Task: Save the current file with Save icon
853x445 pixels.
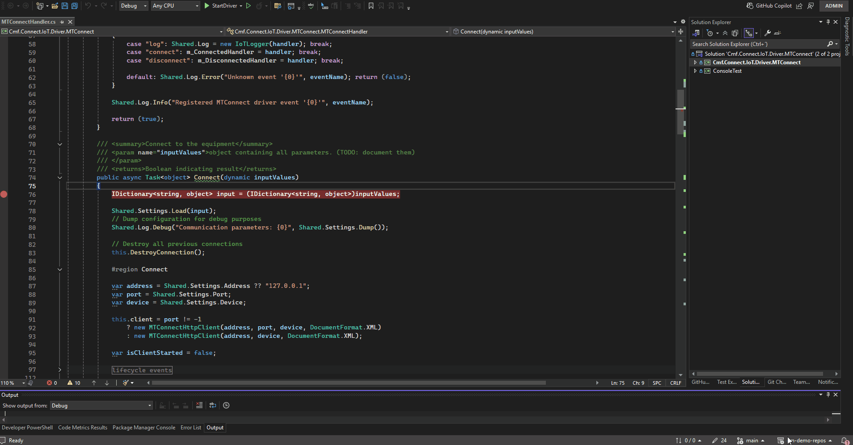Action: (65, 6)
